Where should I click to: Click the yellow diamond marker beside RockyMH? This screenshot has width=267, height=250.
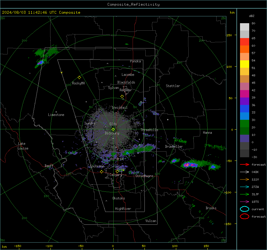click(x=79, y=78)
